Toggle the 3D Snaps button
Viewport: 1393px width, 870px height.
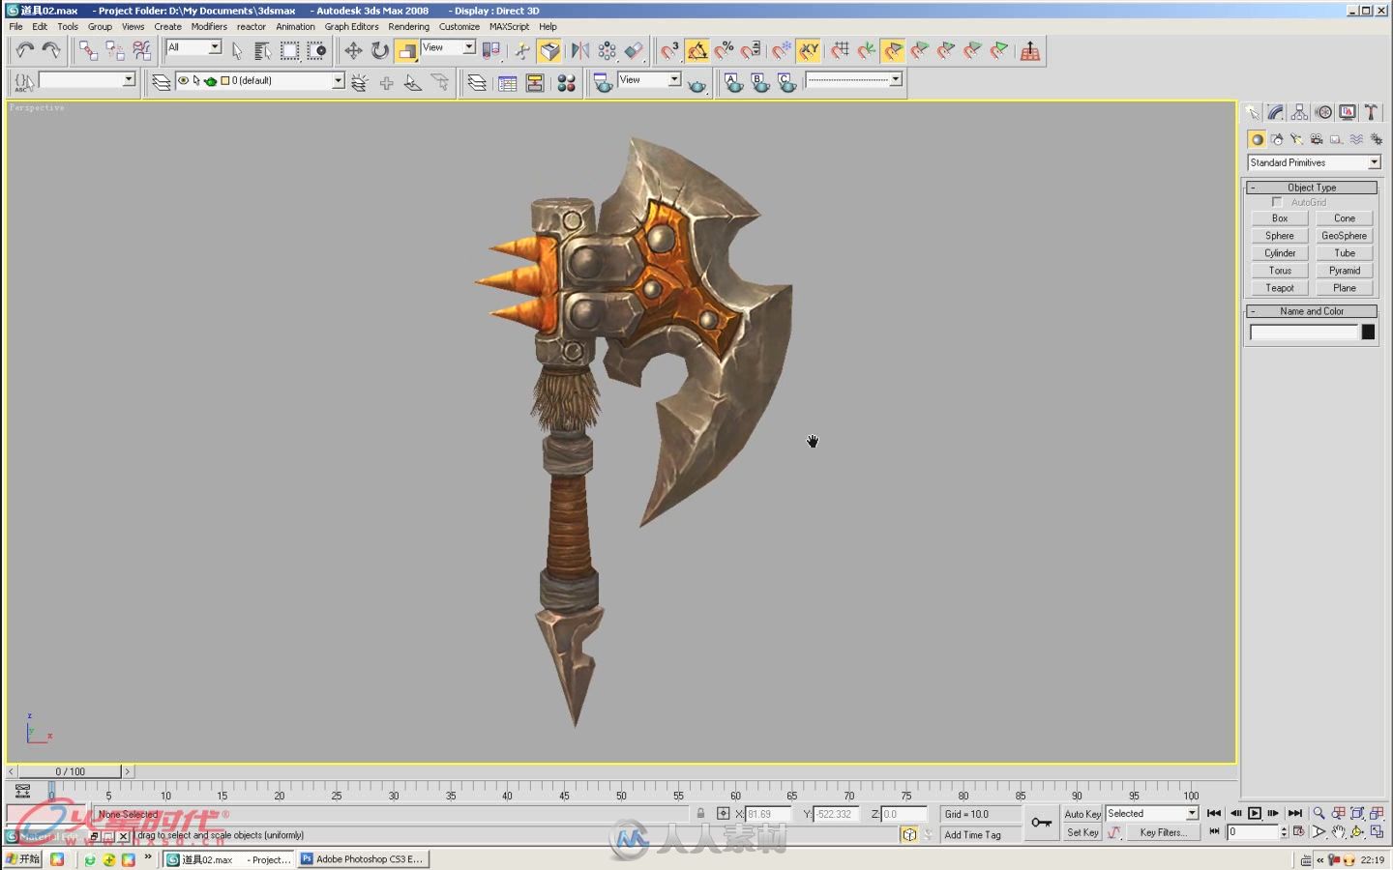point(670,50)
